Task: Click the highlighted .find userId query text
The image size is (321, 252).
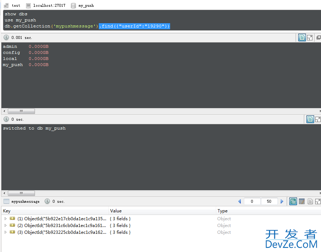Action: pyautogui.click(x=134, y=26)
